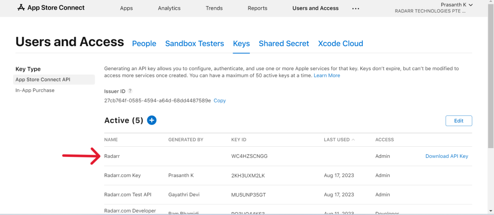The width and height of the screenshot is (494, 215).
Task: Copy the Issuer ID
Action: pyautogui.click(x=220, y=101)
